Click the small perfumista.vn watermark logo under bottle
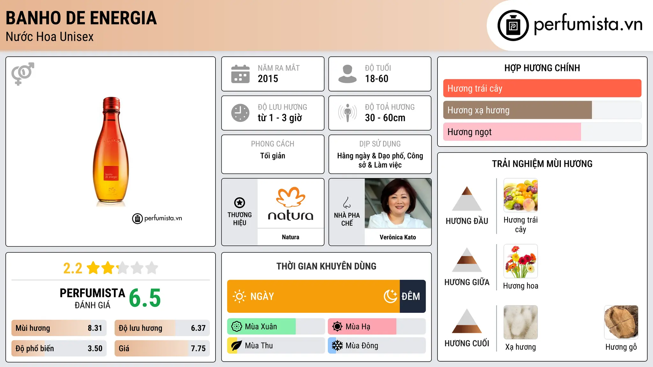The image size is (653, 367). 157,219
